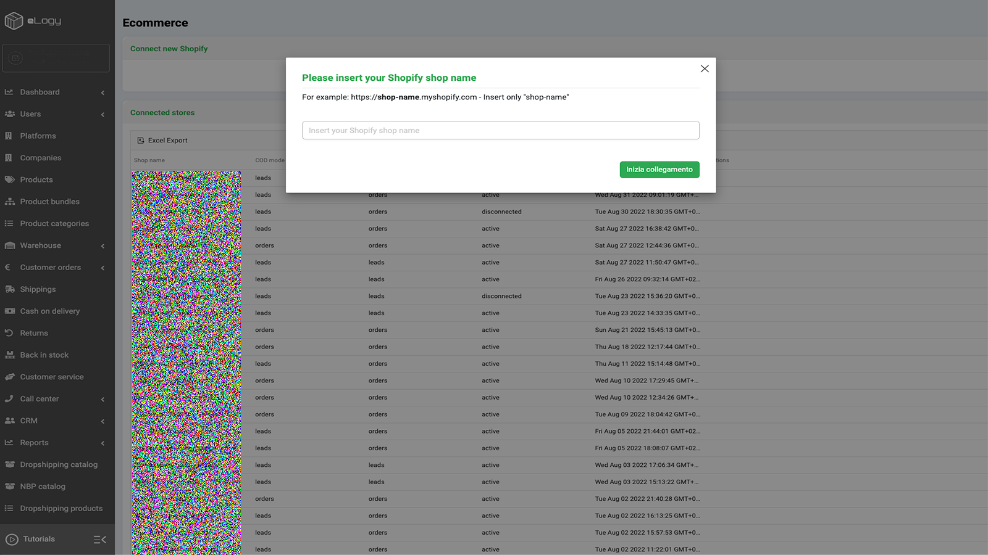Expand the Reports section
Screen dimensions: 988x555
coord(103,442)
